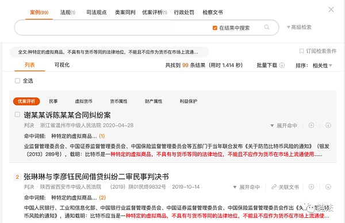
Task: Switch to 法规 tab
Action: click(68, 12)
